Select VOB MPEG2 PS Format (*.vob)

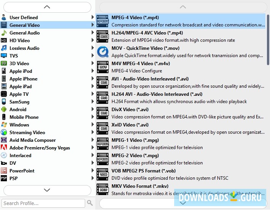coord(181,174)
